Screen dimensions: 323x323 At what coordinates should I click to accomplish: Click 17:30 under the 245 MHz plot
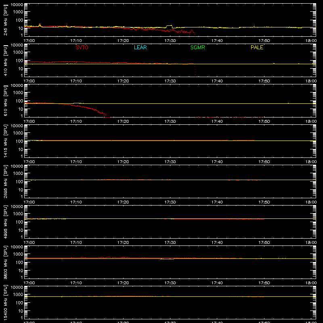[x=170, y=41]
